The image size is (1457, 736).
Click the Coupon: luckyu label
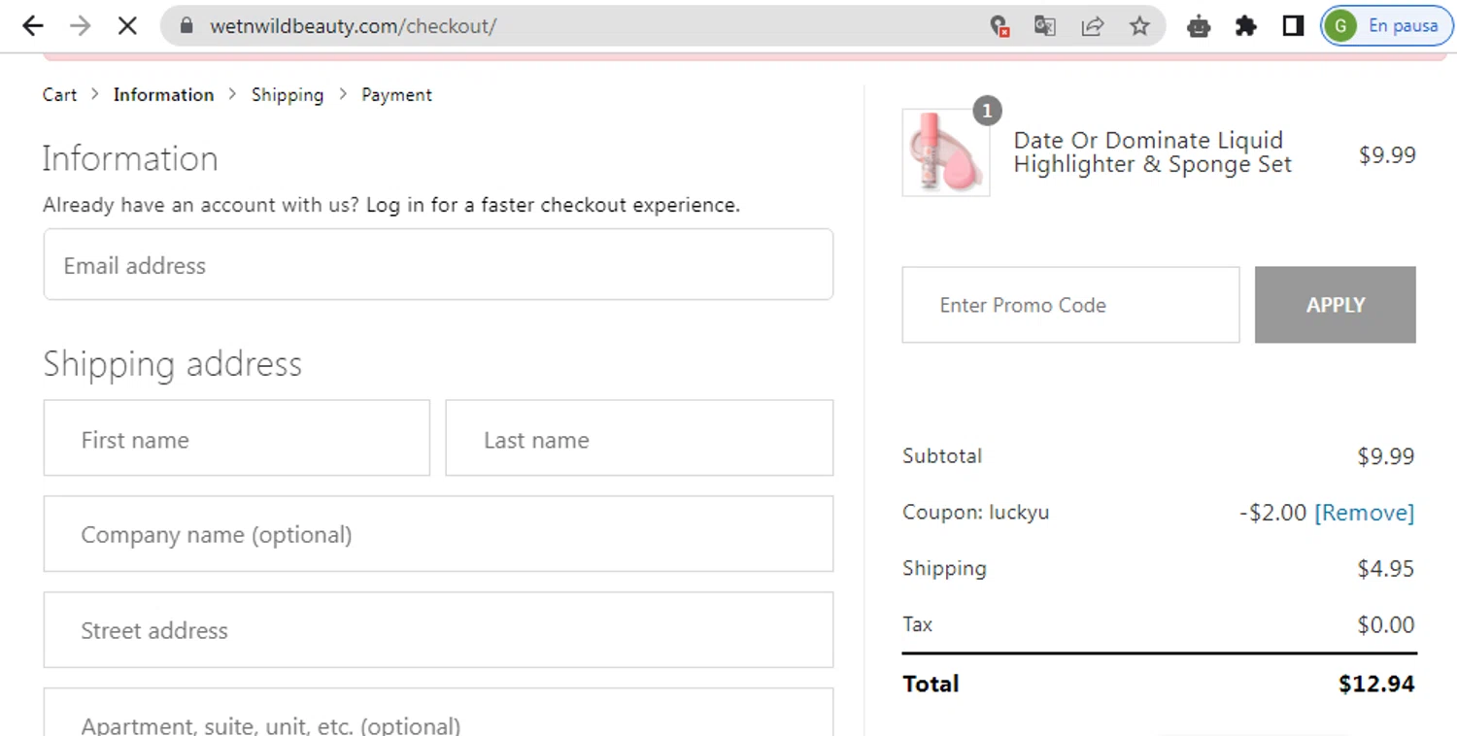[975, 513]
